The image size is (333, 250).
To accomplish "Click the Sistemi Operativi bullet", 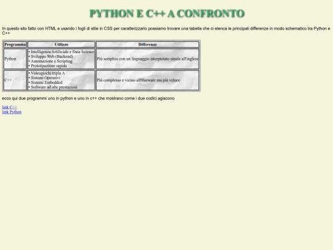I will [44, 78].
